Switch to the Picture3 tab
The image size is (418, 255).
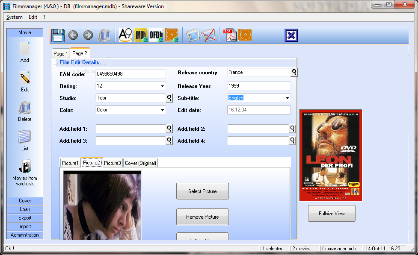[x=113, y=163]
